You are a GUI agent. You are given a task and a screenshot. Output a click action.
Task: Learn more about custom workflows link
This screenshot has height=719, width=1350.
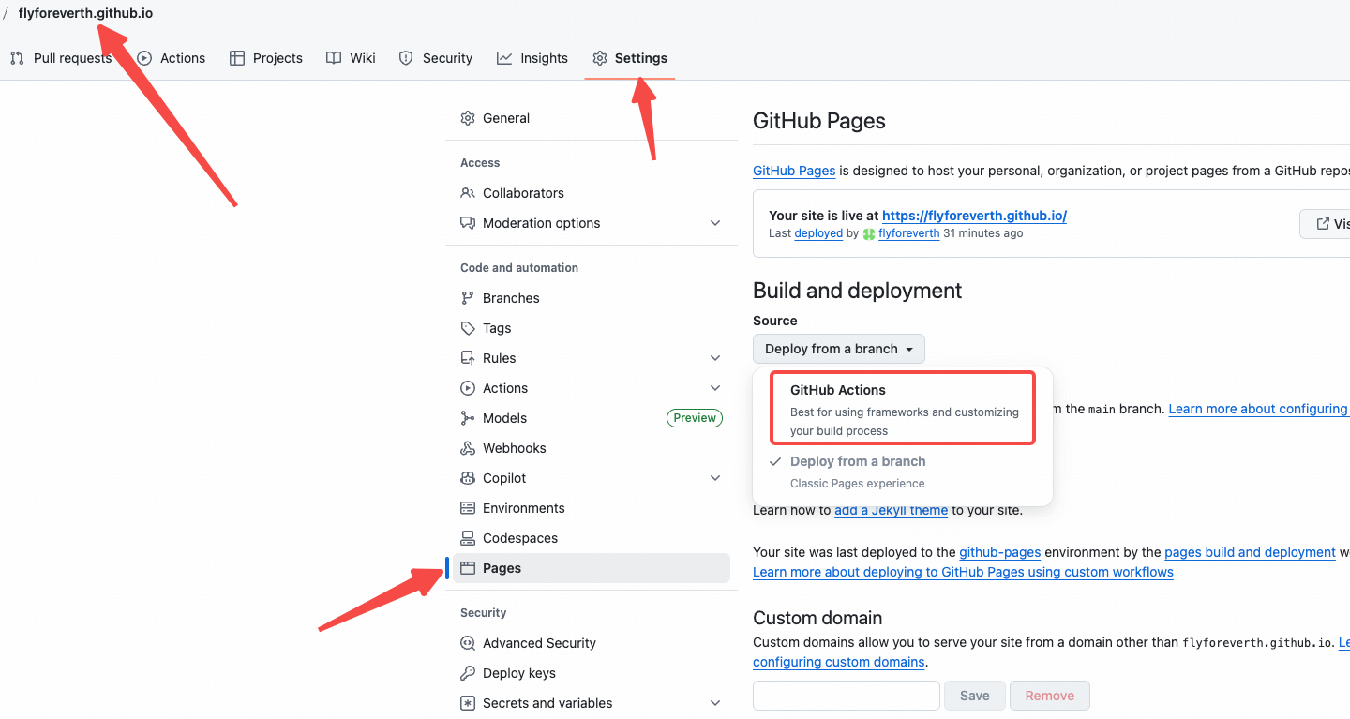coord(963,572)
